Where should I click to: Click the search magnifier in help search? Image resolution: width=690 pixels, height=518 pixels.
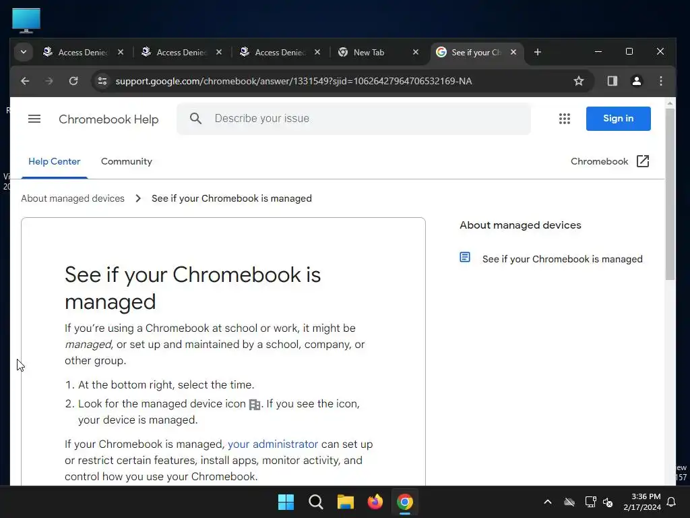pos(196,119)
